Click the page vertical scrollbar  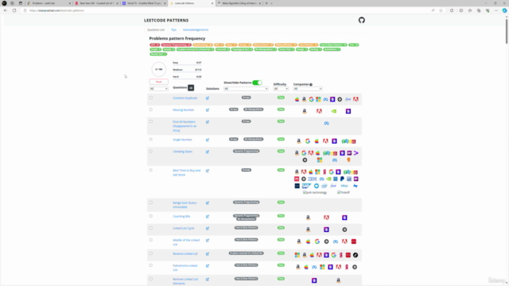507,31
